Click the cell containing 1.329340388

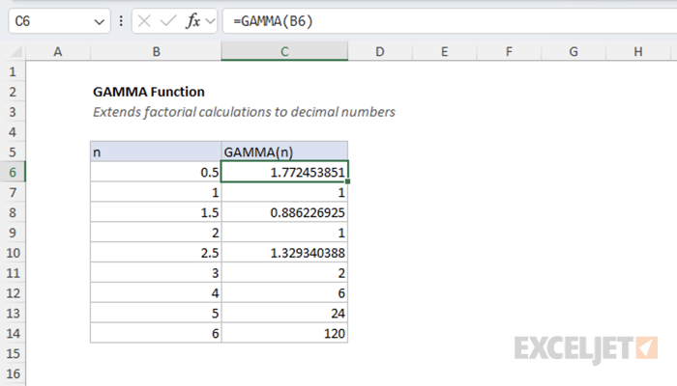pyautogui.click(x=284, y=253)
